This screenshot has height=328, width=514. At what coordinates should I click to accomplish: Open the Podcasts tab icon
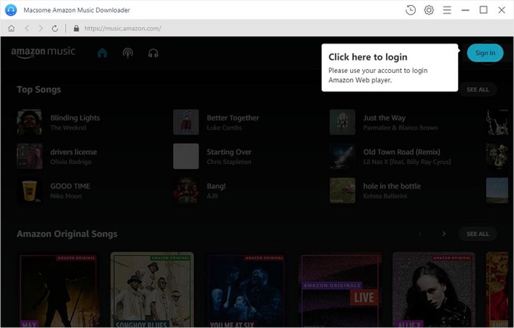(x=128, y=53)
